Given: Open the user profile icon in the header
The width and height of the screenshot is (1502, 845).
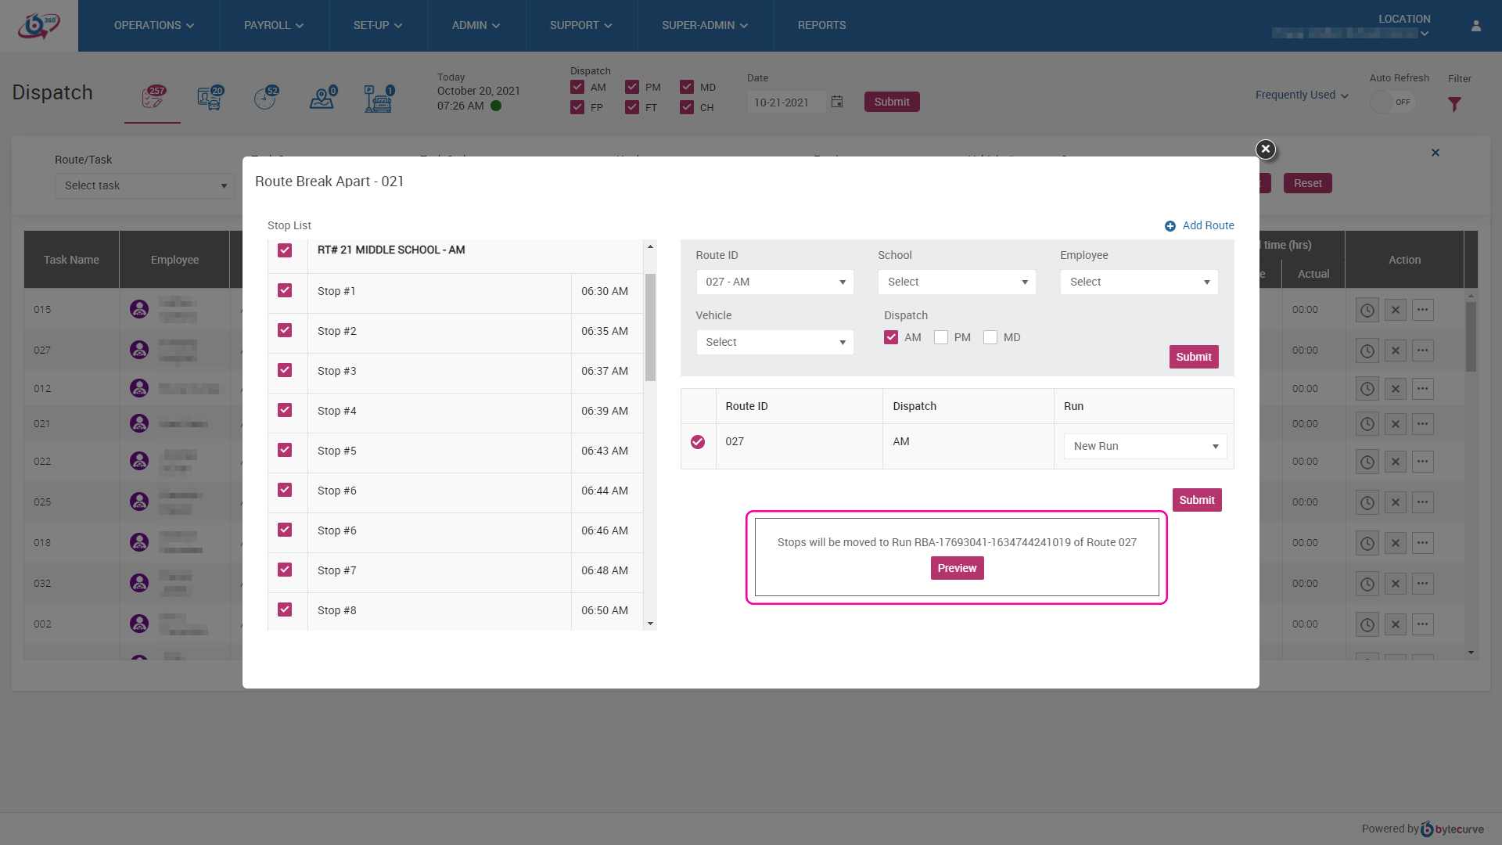Looking at the screenshot, I should [x=1476, y=26].
